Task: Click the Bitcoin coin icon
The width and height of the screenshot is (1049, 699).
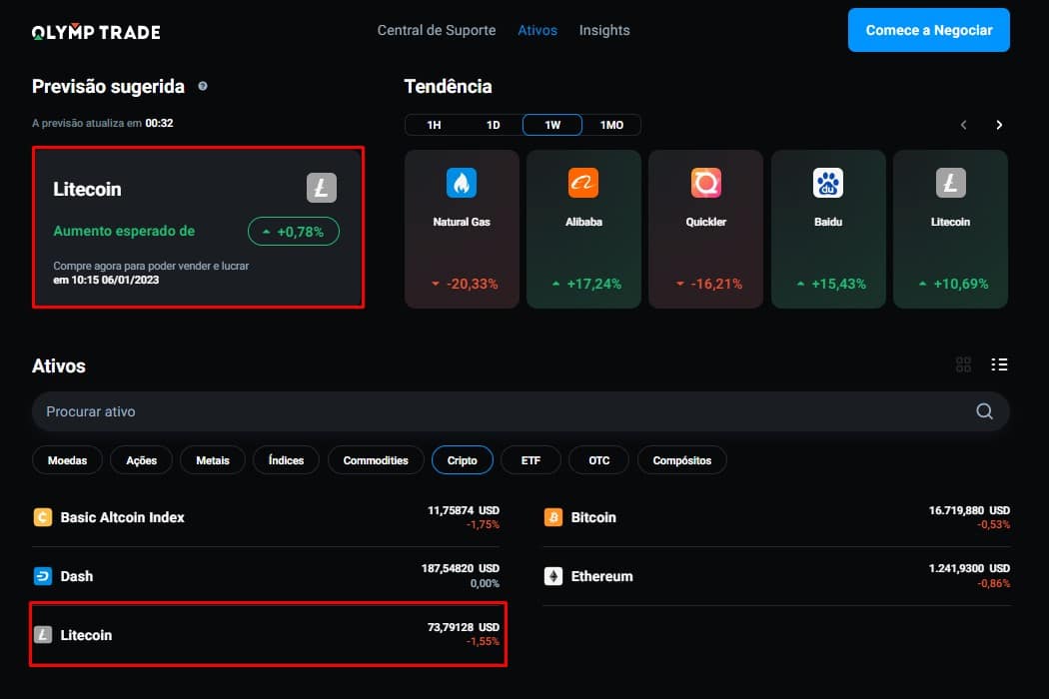Action: [553, 517]
